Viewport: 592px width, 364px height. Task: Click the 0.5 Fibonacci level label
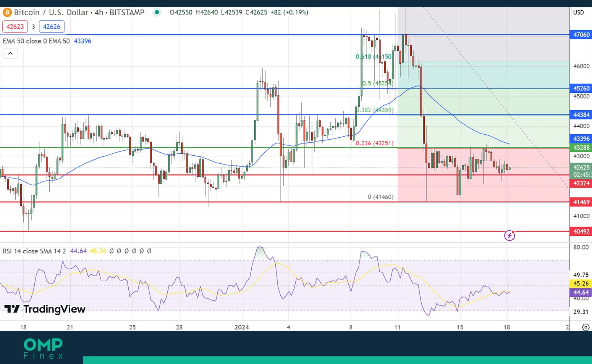[x=377, y=83]
